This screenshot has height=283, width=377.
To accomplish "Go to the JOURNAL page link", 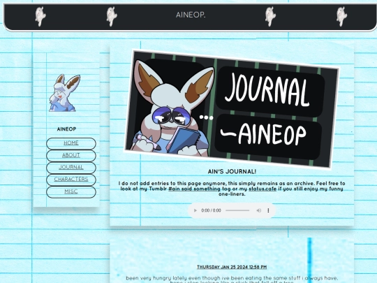I will [71, 167].
